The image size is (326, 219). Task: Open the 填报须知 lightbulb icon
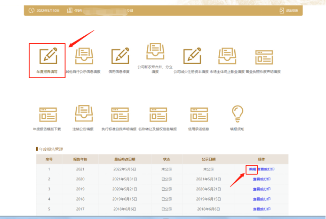tap(238, 114)
